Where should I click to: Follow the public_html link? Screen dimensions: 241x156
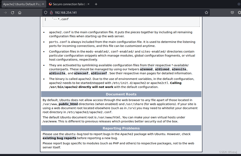pos(68,104)
